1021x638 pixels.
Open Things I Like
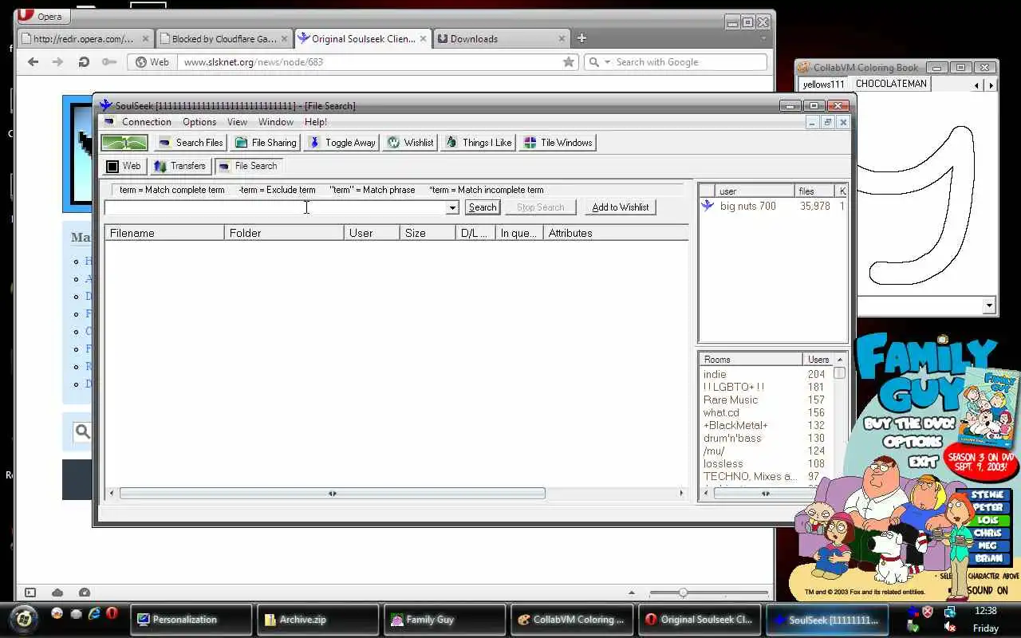click(479, 143)
